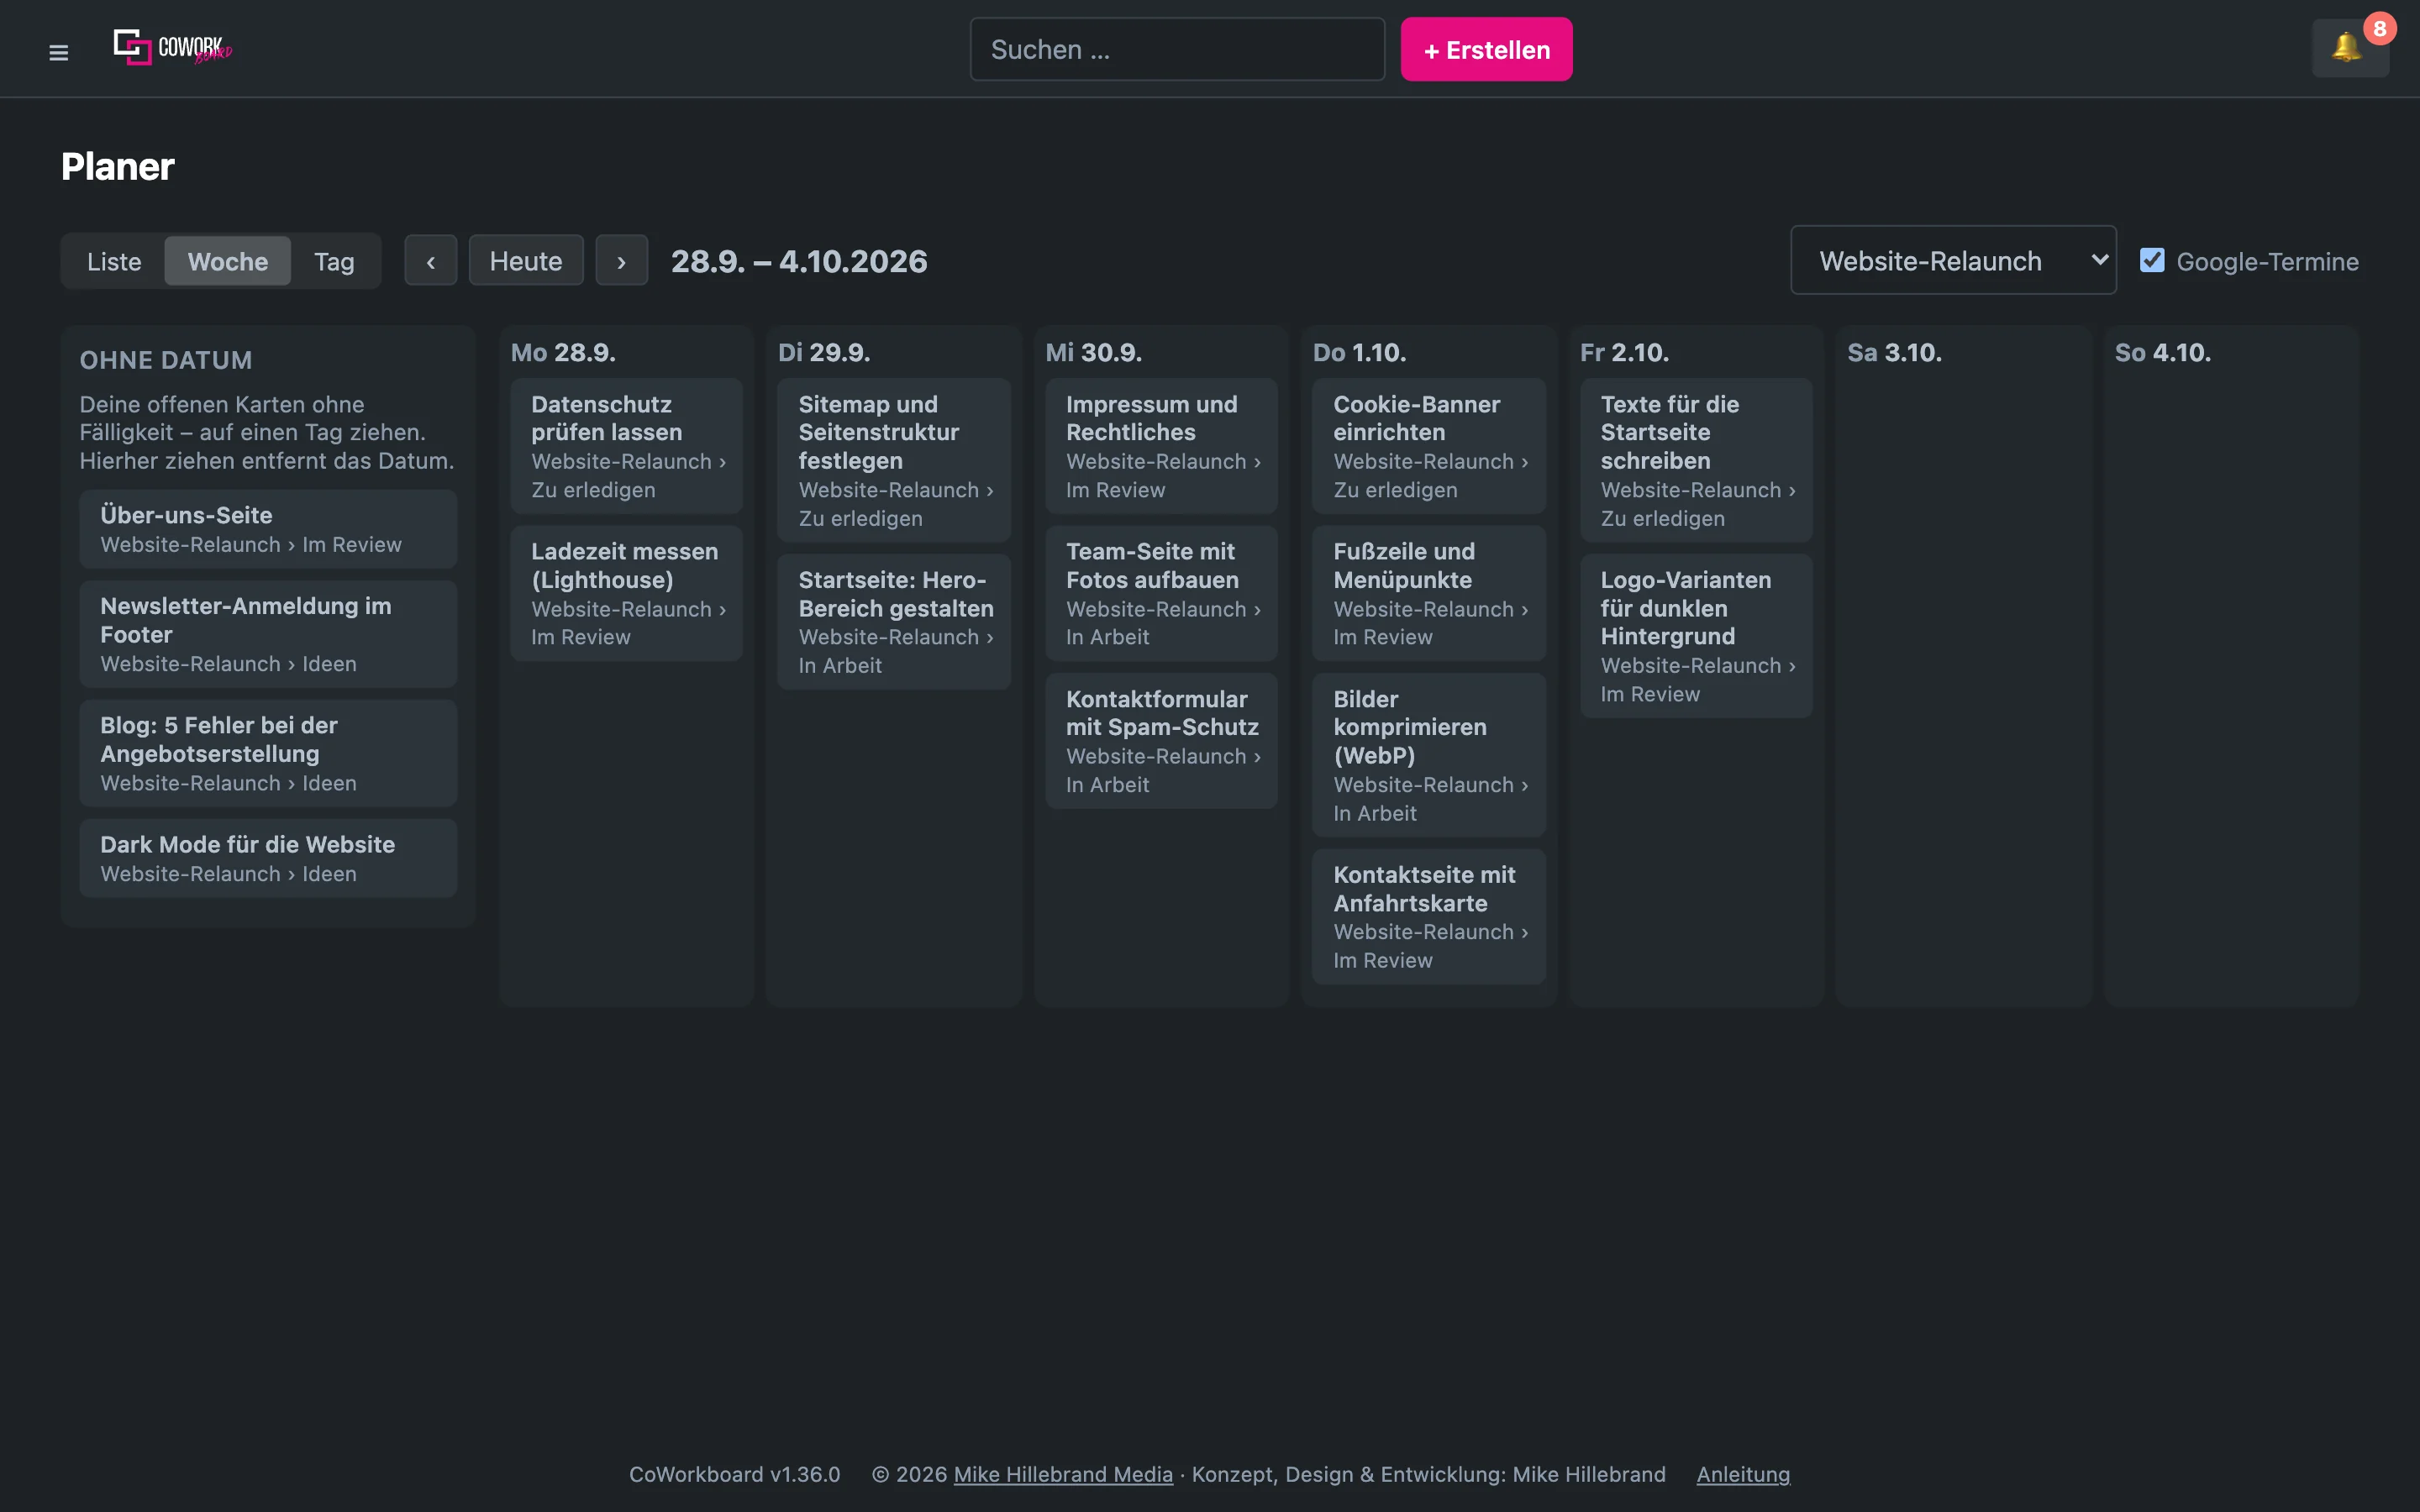Focus the Suchen search field
Image resolution: width=2420 pixels, height=1512 pixels.
coord(1177,49)
